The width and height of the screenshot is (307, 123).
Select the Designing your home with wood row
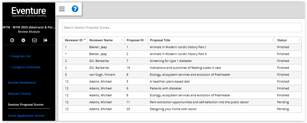click(x=182, y=109)
